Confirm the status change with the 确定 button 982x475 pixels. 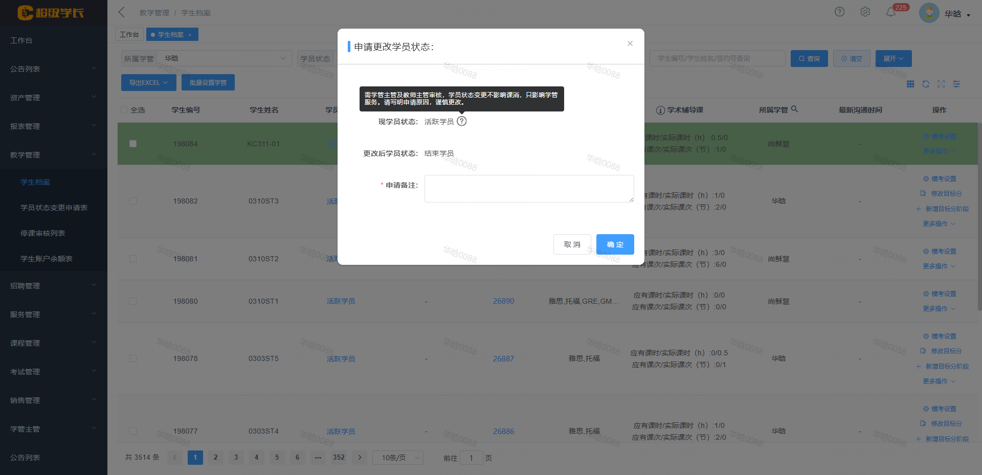coord(615,244)
